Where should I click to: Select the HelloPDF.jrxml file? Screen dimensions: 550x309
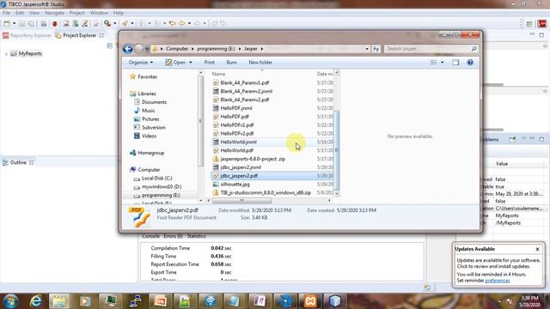click(x=236, y=108)
